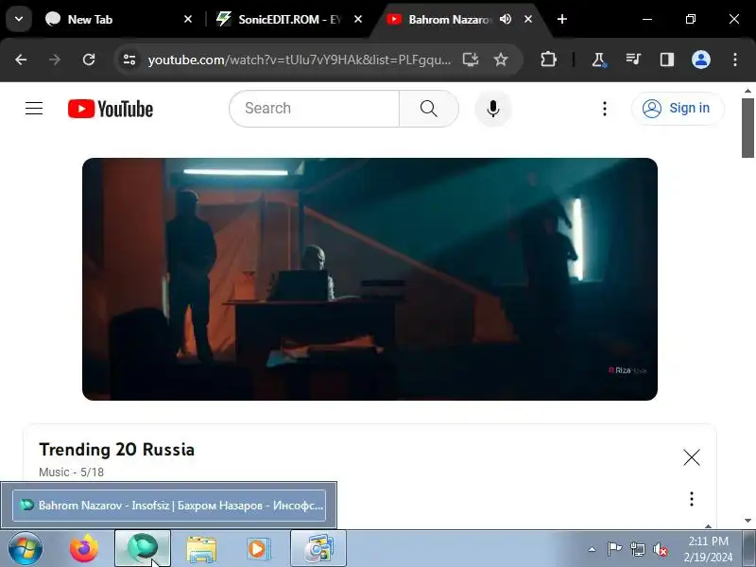Go forward with the forward arrow
The width and height of the screenshot is (756, 567).
[x=55, y=60]
